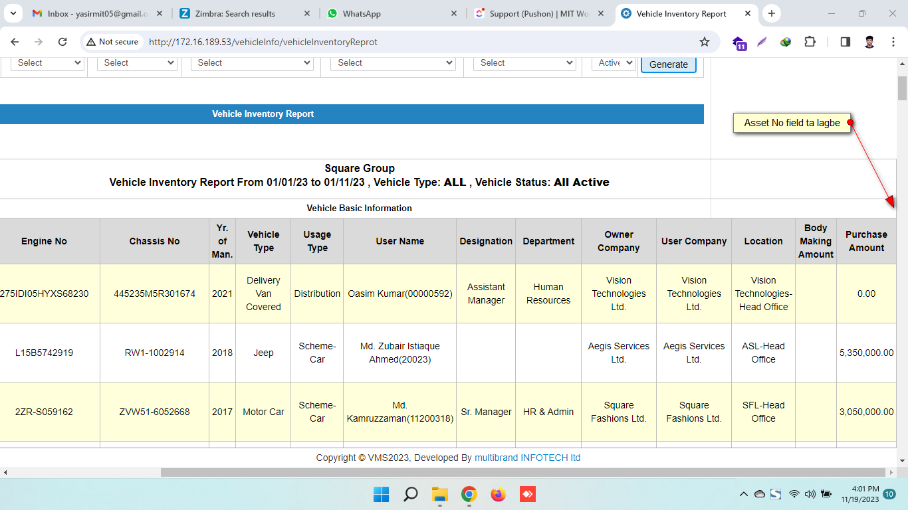
Task: Open the multibrand INFOTECH ltd link
Action: tap(527, 458)
